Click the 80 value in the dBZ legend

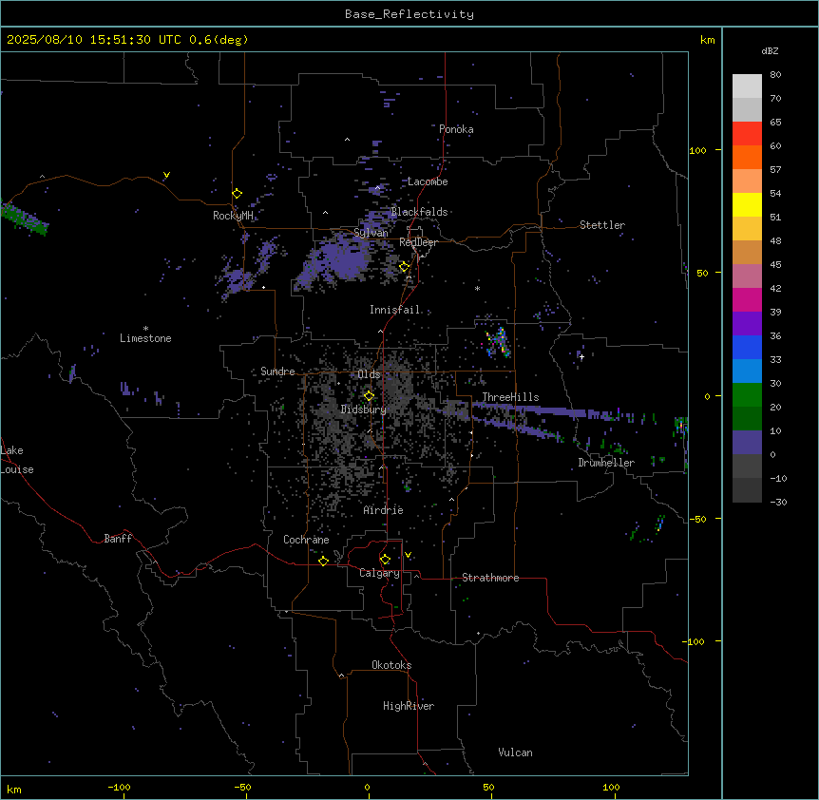pos(775,75)
